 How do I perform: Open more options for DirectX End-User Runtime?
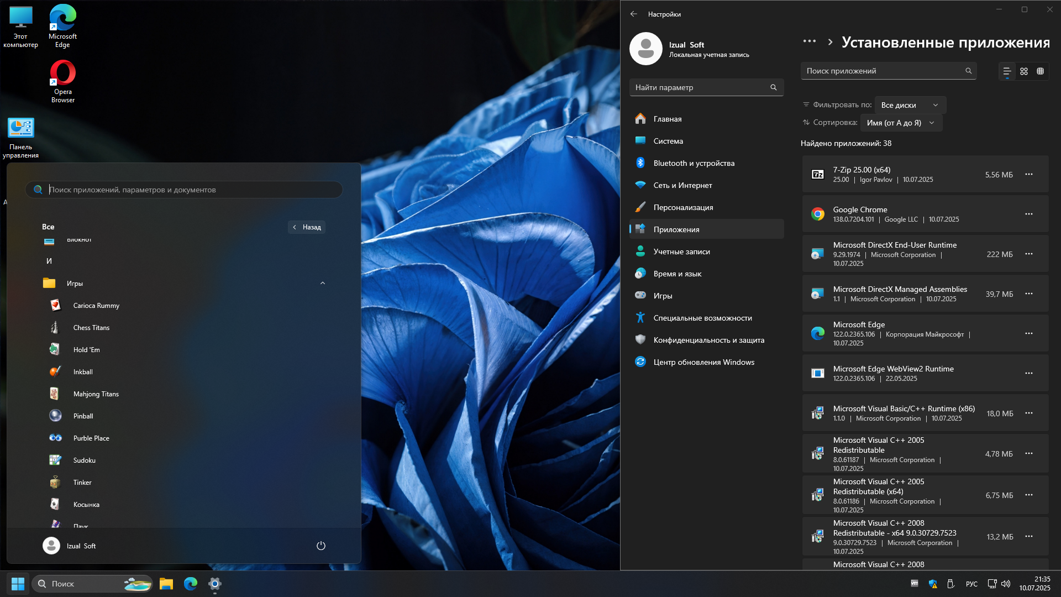(x=1029, y=254)
